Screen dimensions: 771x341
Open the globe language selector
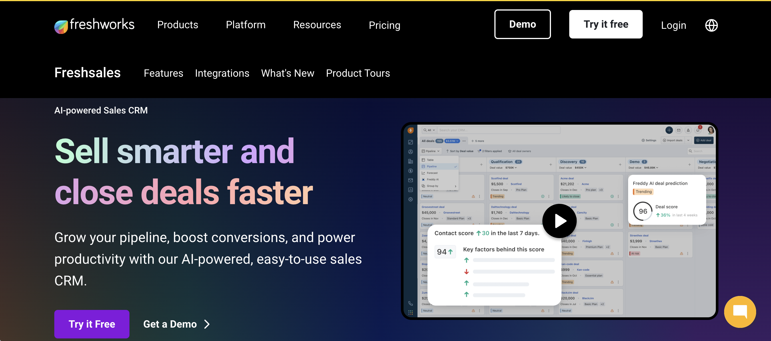(x=711, y=25)
